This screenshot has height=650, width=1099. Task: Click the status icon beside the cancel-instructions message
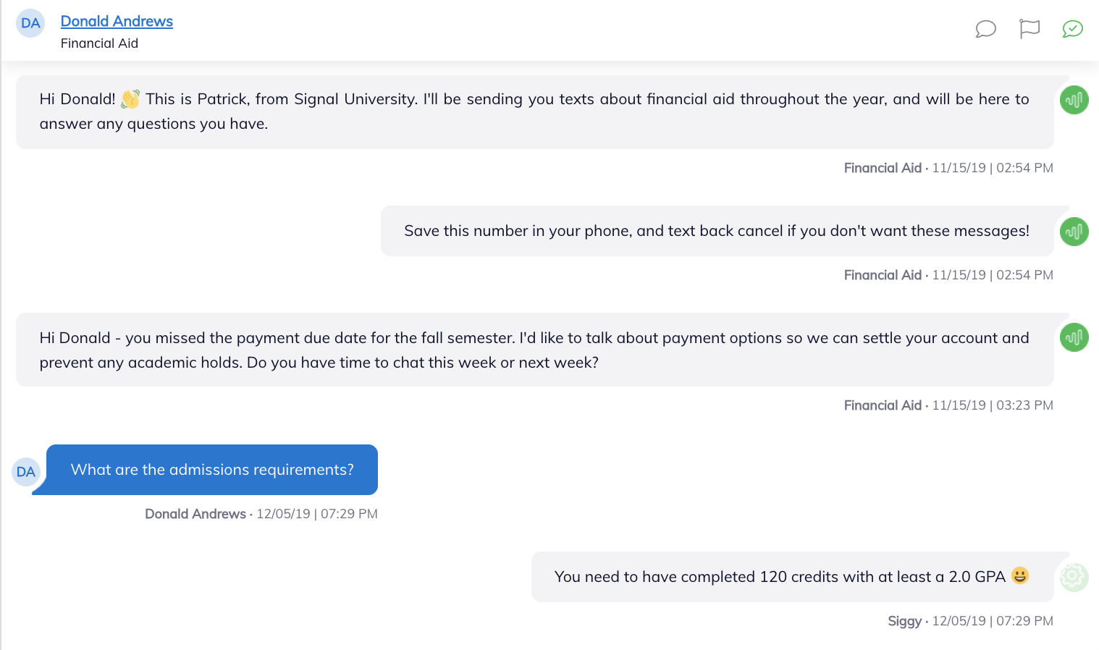coord(1074,232)
